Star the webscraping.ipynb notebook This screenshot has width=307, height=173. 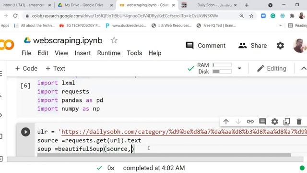(x=114, y=40)
